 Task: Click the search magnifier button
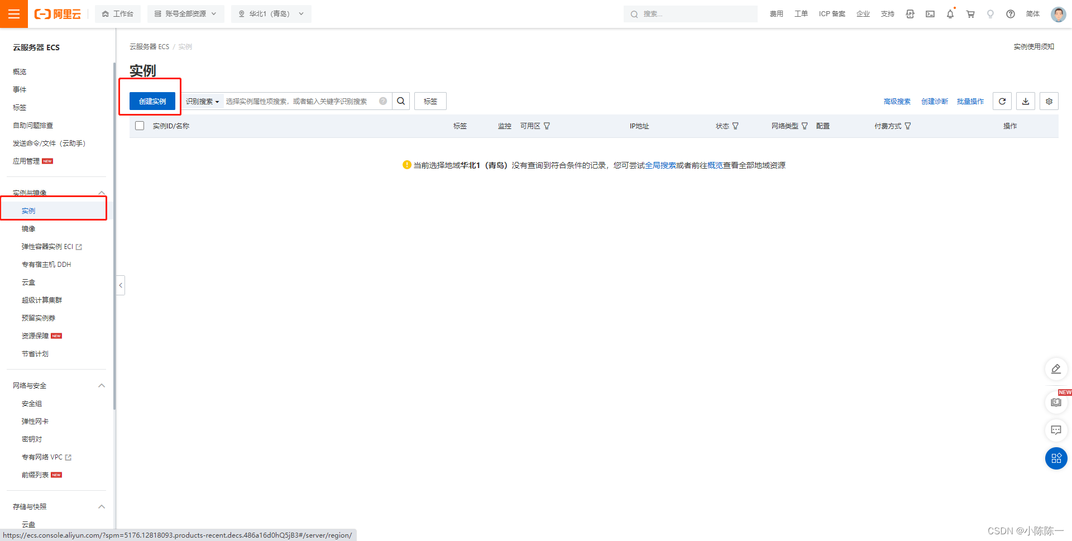tap(401, 101)
